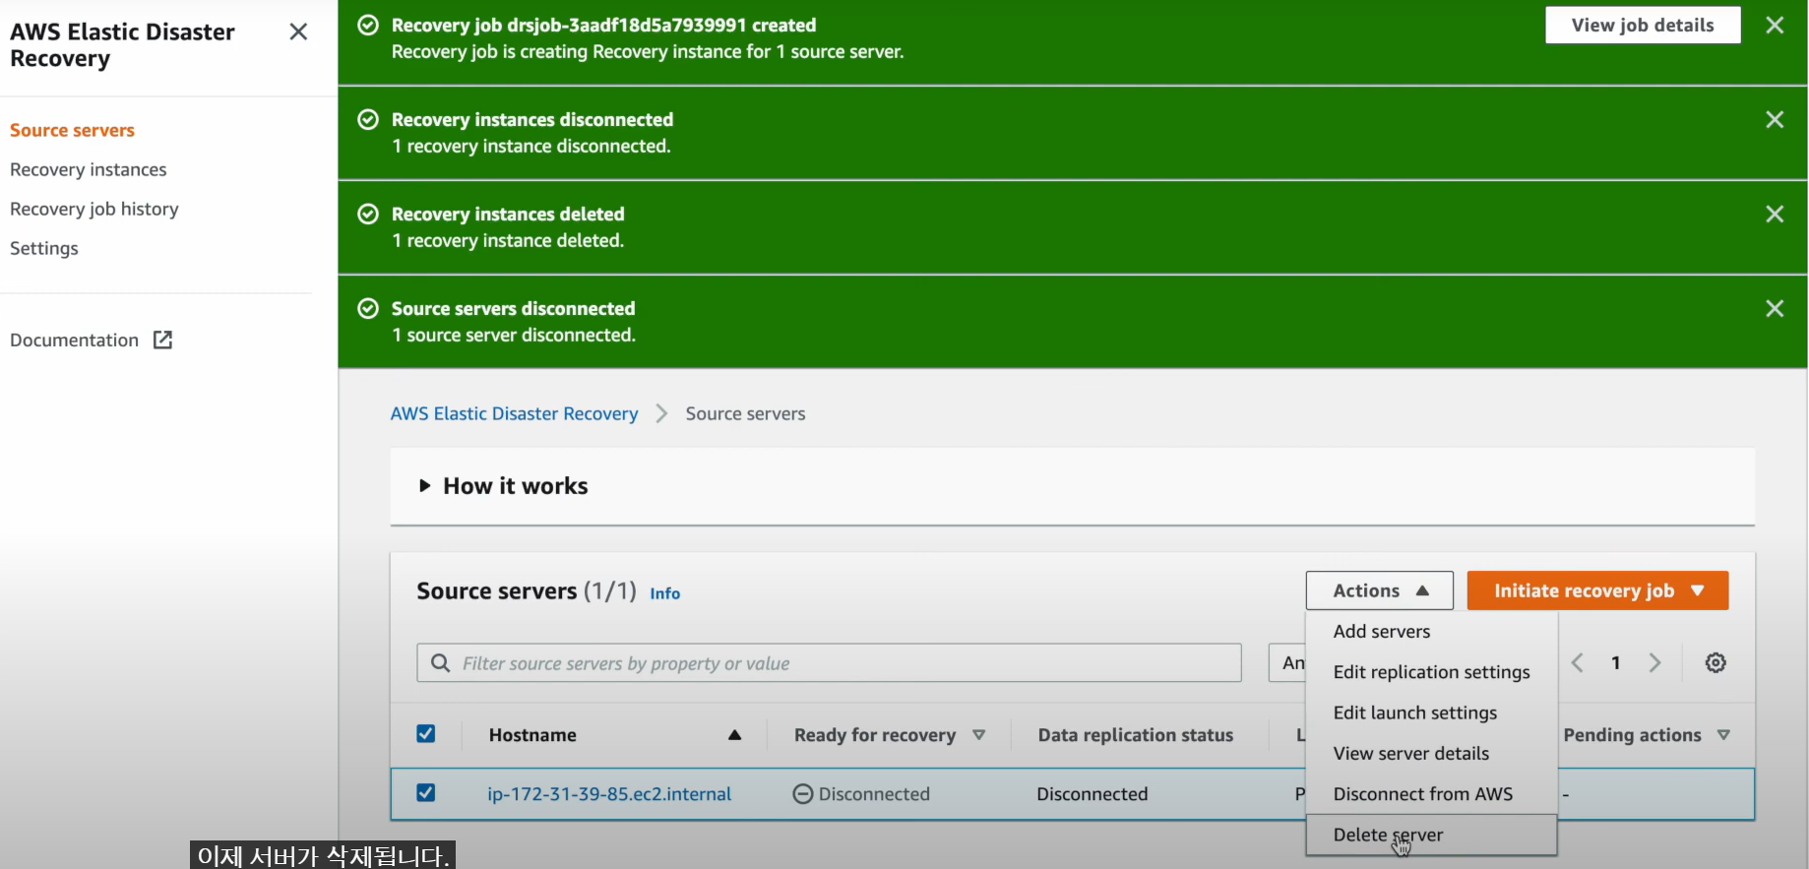
Task: Toggle the select-all header checkbox
Action: [426, 734]
